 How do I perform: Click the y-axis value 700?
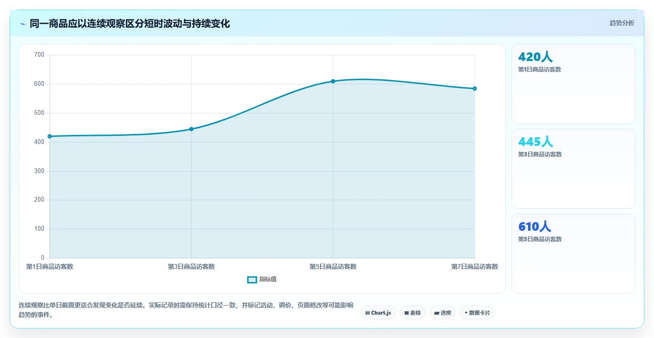click(x=40, y=55)
